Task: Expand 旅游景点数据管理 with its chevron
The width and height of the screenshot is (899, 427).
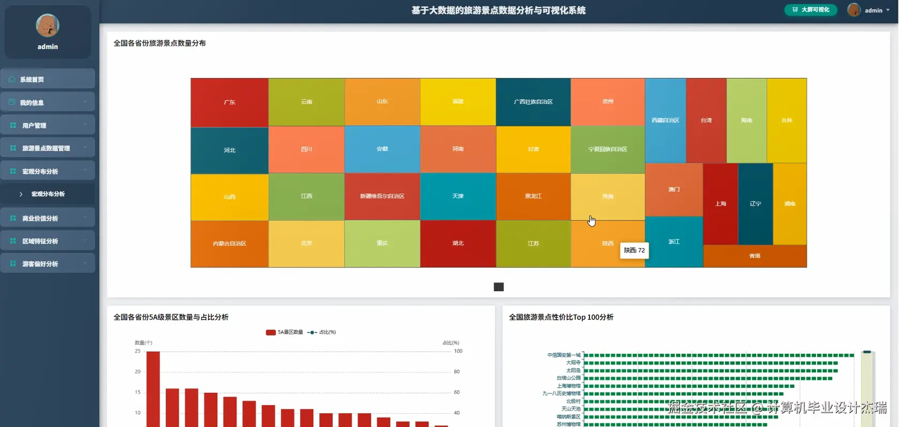Action: (x=85, y=147)
